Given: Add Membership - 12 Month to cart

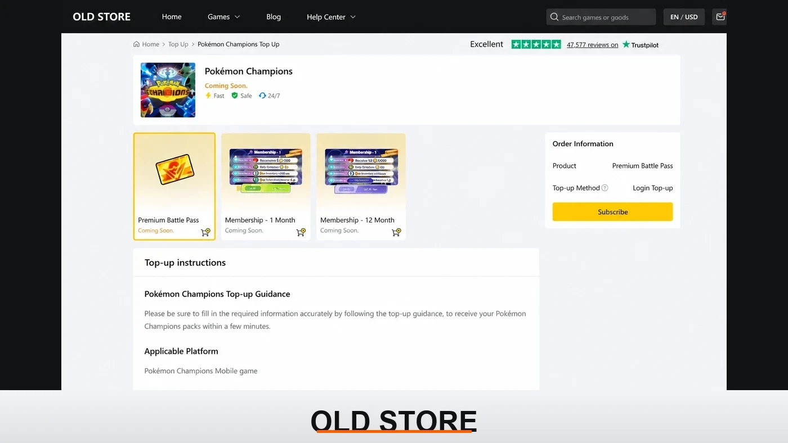Looking at the screenshot, I should coord(396,232).
